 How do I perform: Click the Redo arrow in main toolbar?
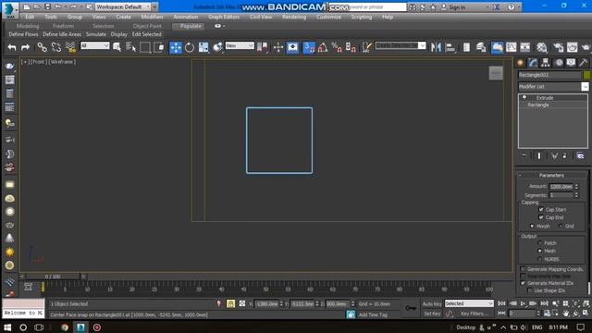[25, 47]
